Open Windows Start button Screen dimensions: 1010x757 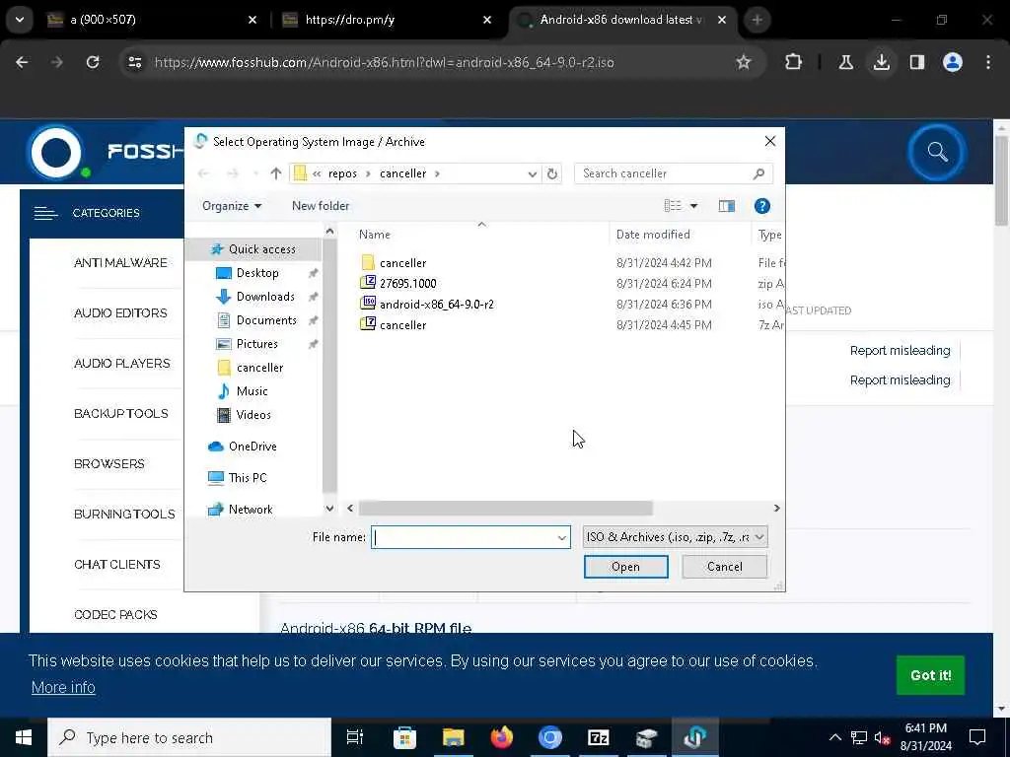coord(24,737)
